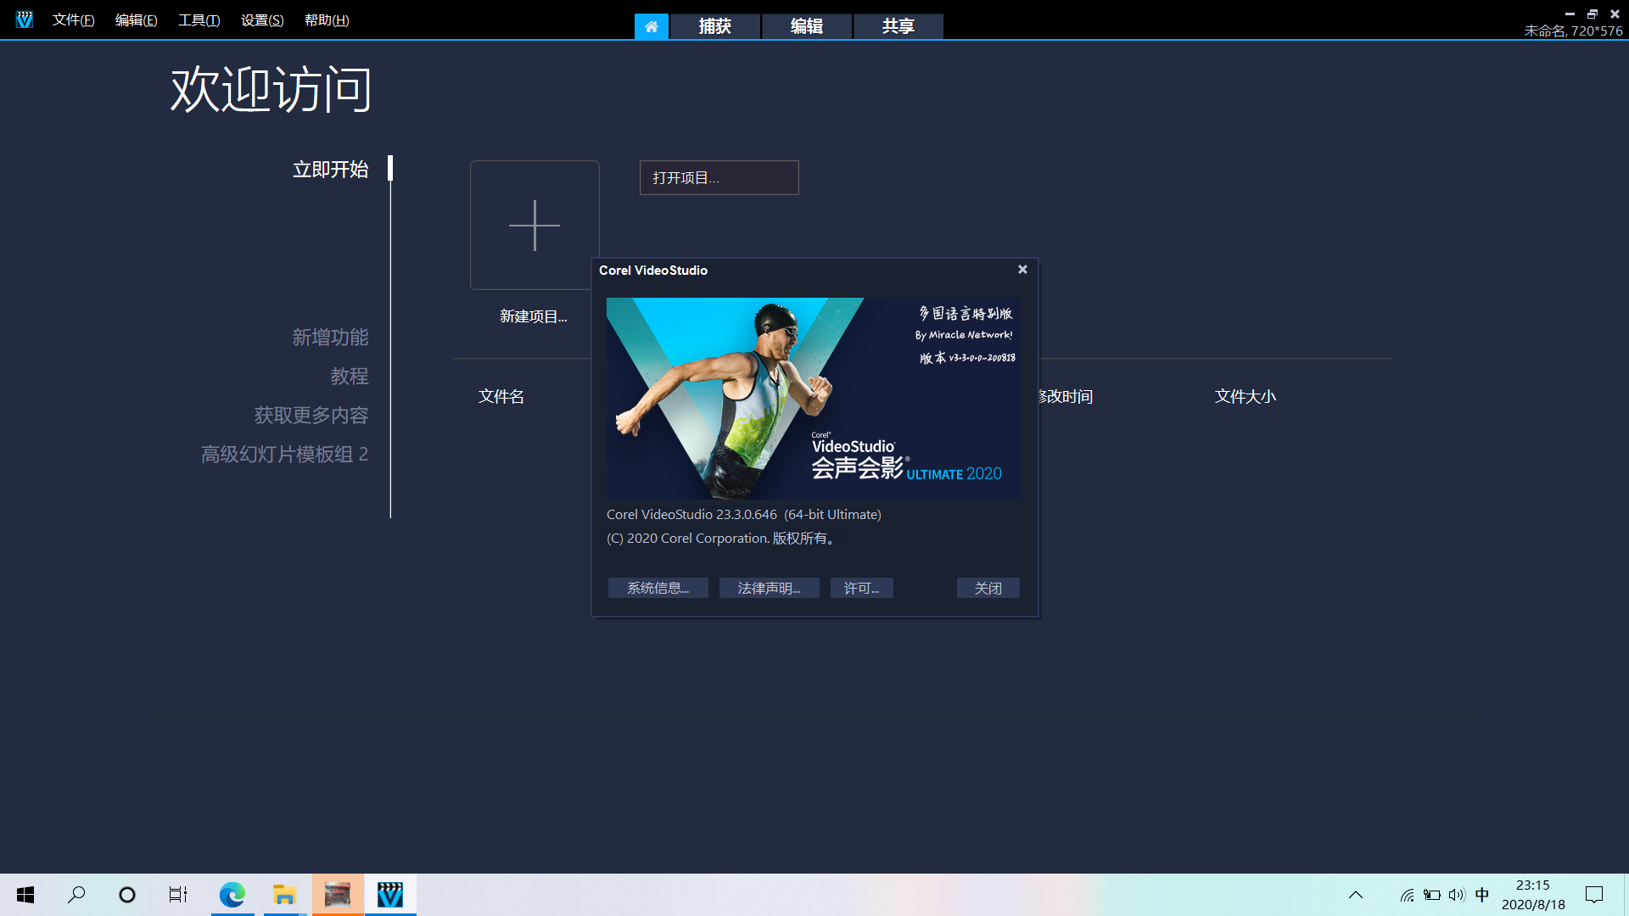
Task: Open the volume tray icon
Action: (1457, 895)
